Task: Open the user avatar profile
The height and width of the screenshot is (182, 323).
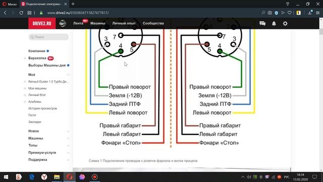Action: point(63,23)
